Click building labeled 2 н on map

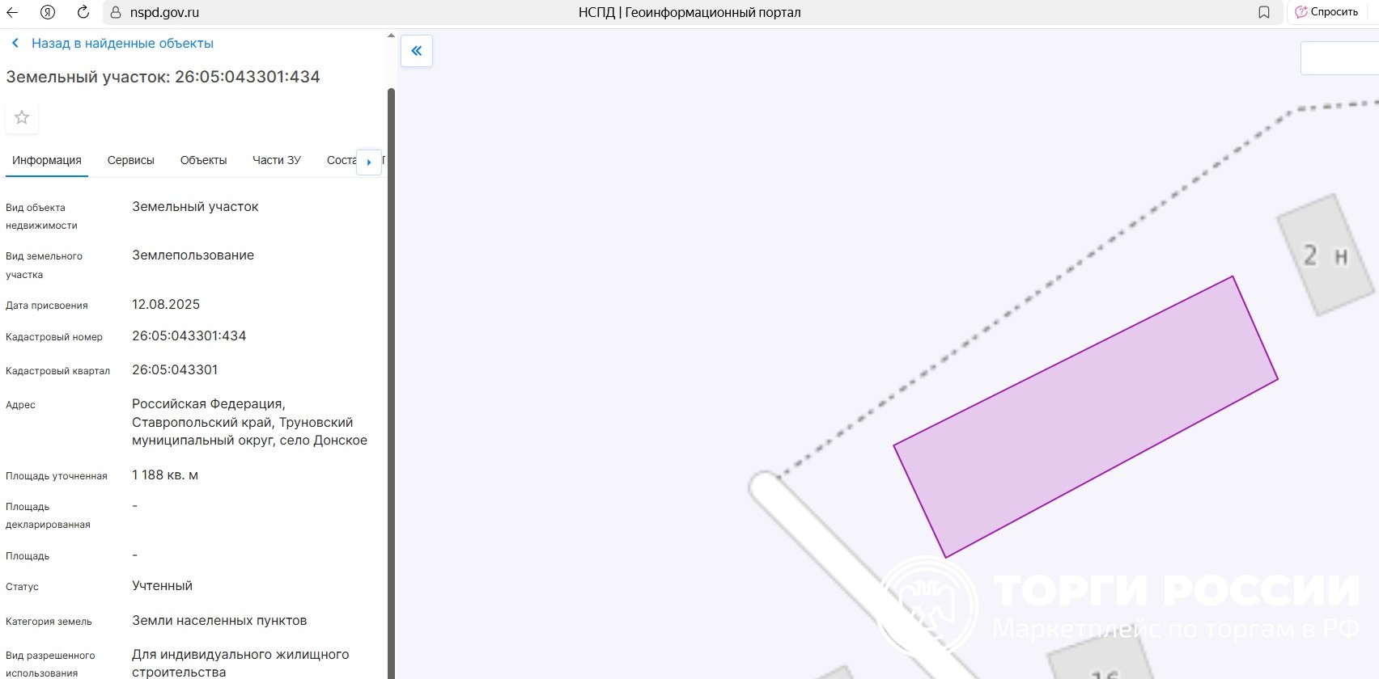pyautogui.click(x=1325, y=255)
